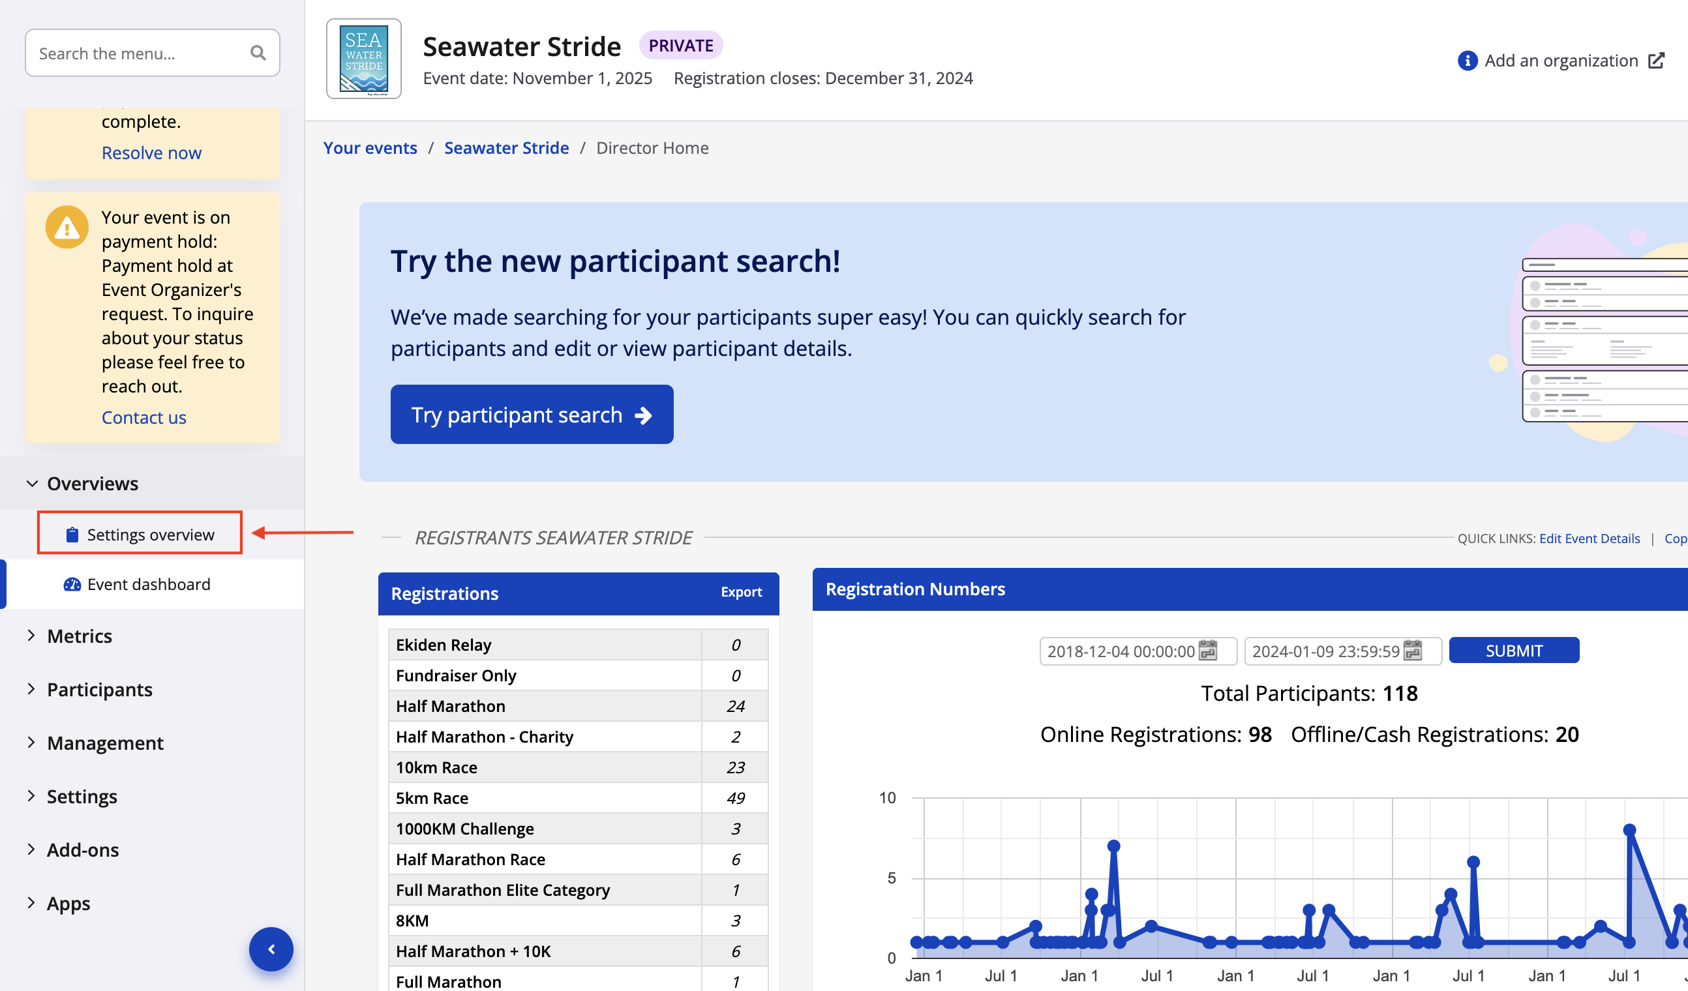Open the end date calendar picker icon
This screenshot has height=991, width=1688.
coord(1413,651)
